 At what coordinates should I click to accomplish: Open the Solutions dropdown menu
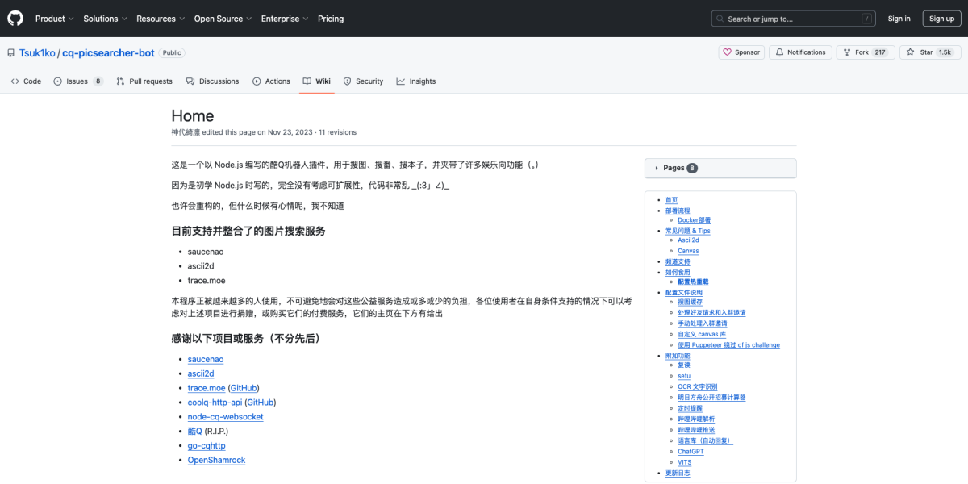click(103, 18)
